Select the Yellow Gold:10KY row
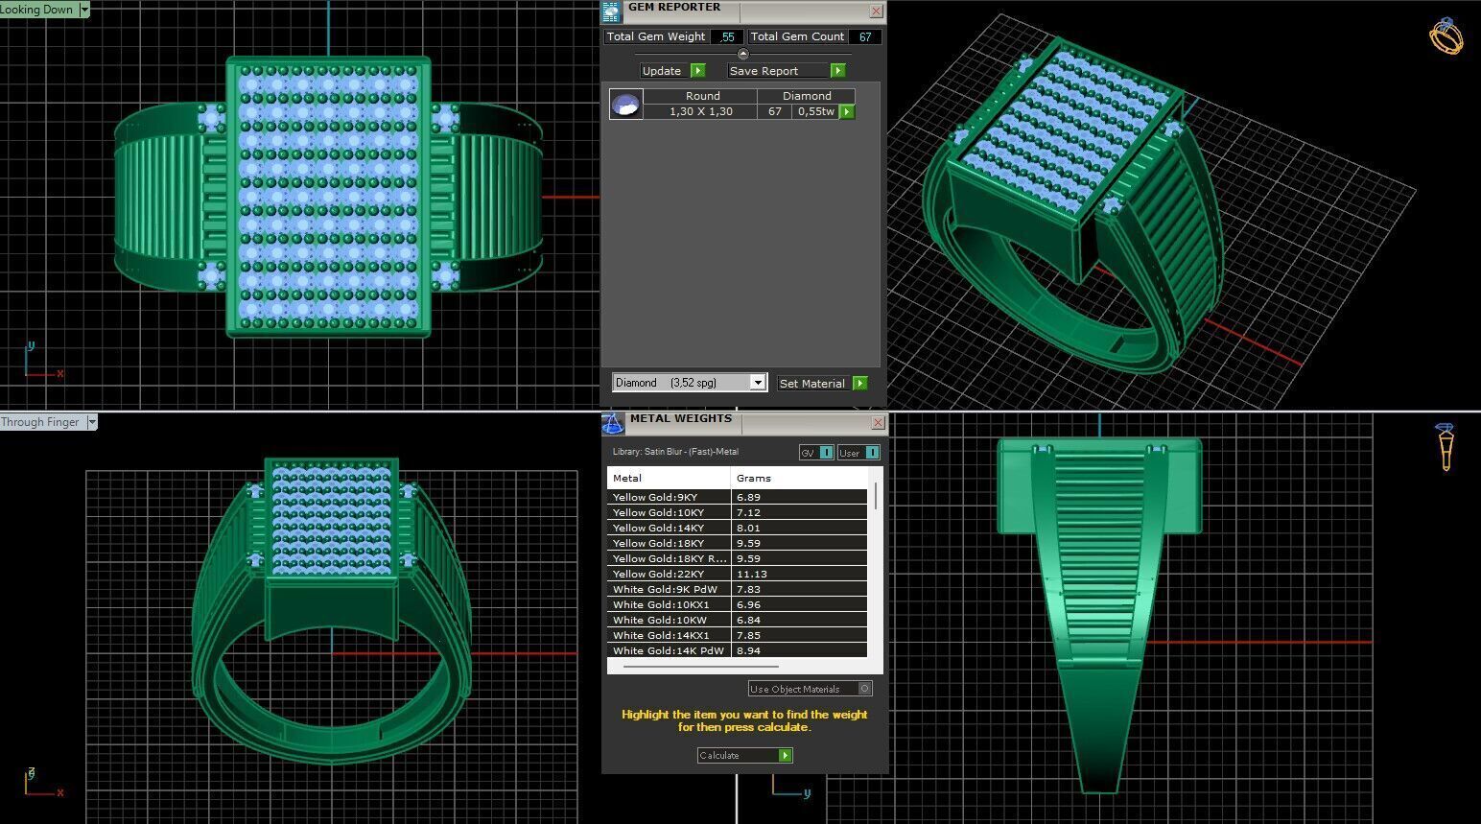The width and height of the screenshot is (1481, 824). tap(737, 512)
